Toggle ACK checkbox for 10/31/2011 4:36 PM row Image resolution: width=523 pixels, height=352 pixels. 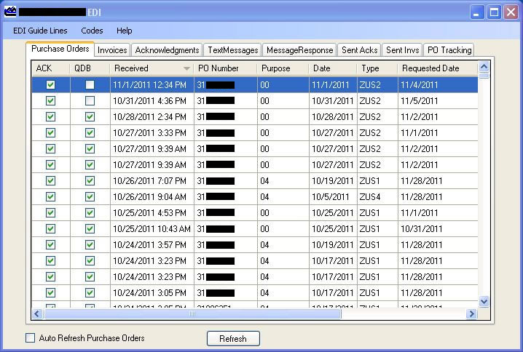click(x=51, y=100)
